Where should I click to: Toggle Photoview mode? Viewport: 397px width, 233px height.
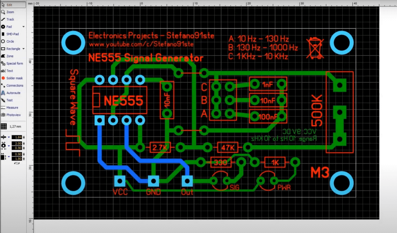(13, 115)
